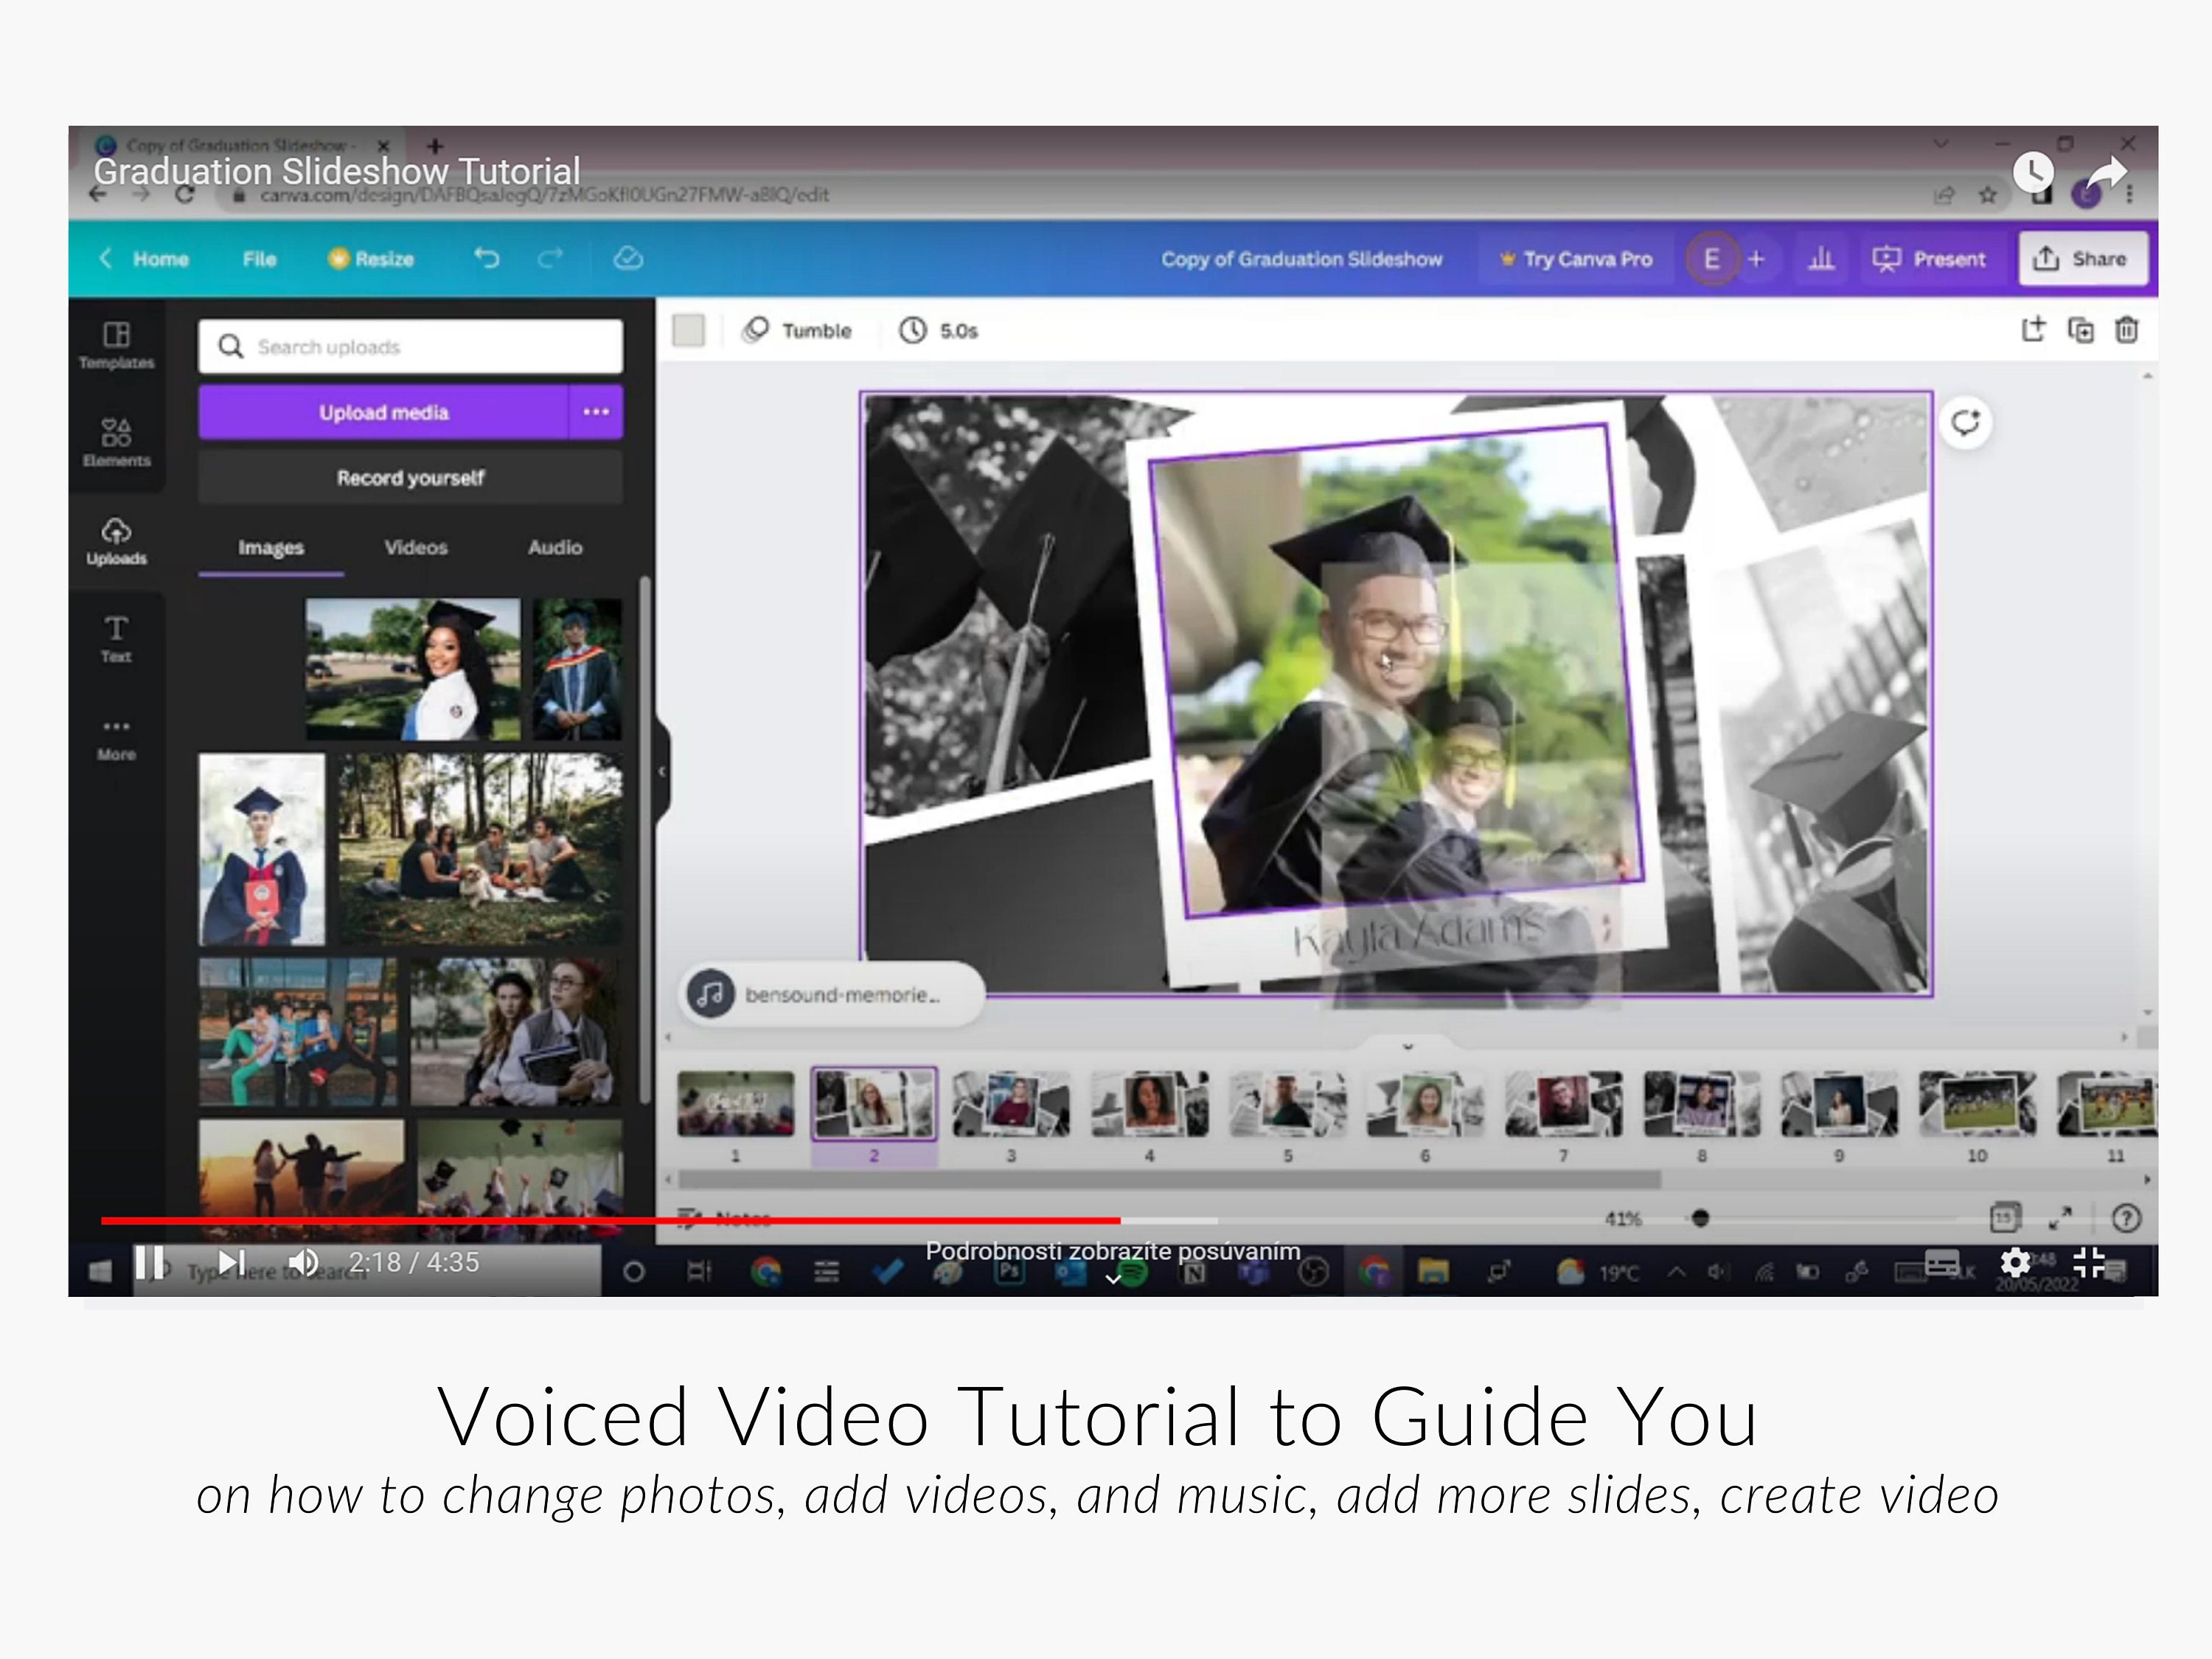
Task: Click the fullscreen expand arrows icon
Action: (x=2060, y=1218)
